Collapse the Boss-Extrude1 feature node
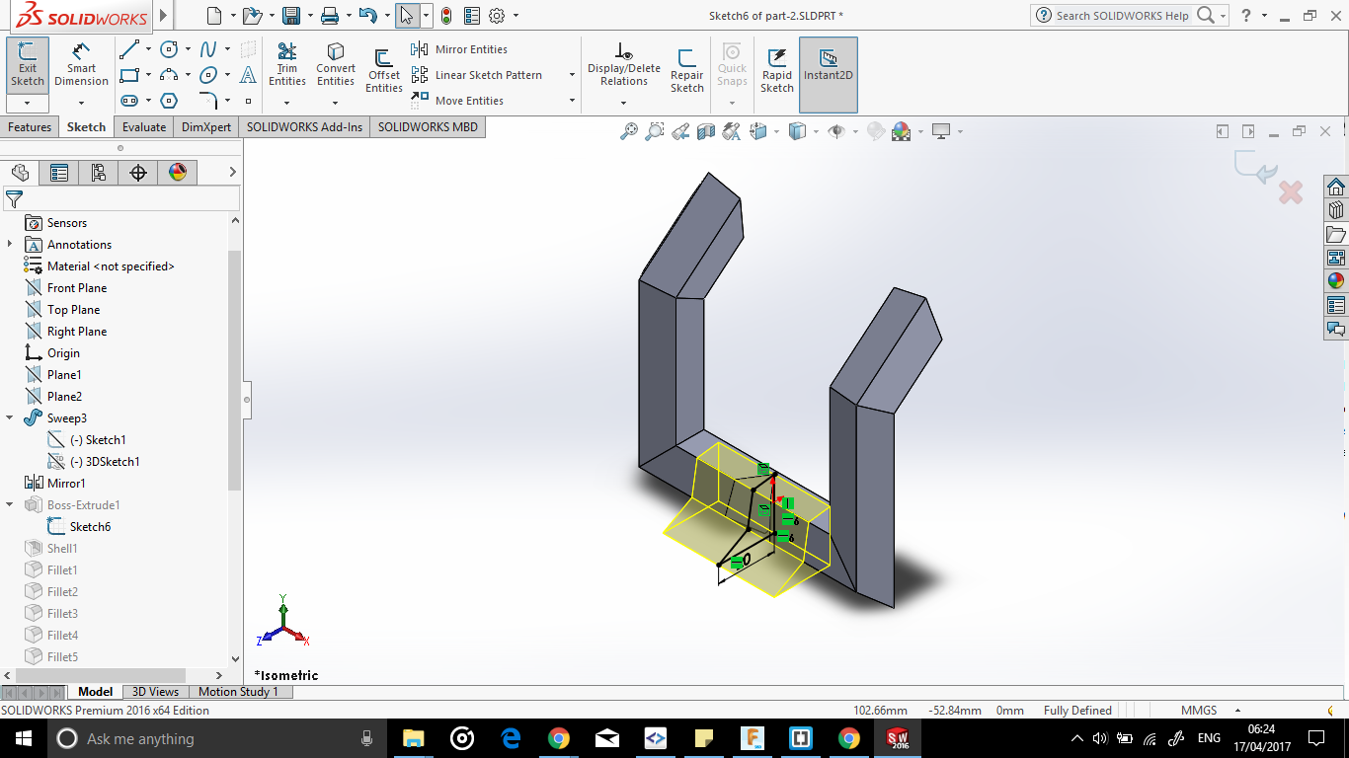The width and height of the screenshot is (1349, 758). 10,505
